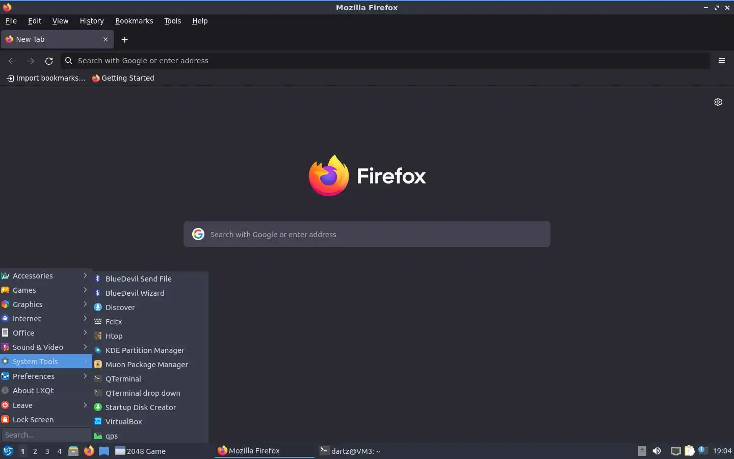Switch to virtual desktop 4
This screenshot has width=734, height=459.
[59, 451]
